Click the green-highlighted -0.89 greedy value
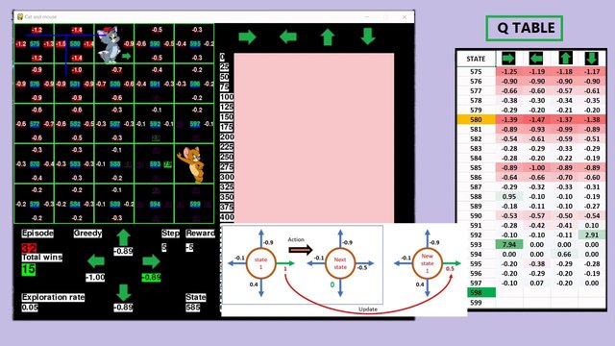Viewport: 615px width, 346px height. coord(151,278)
